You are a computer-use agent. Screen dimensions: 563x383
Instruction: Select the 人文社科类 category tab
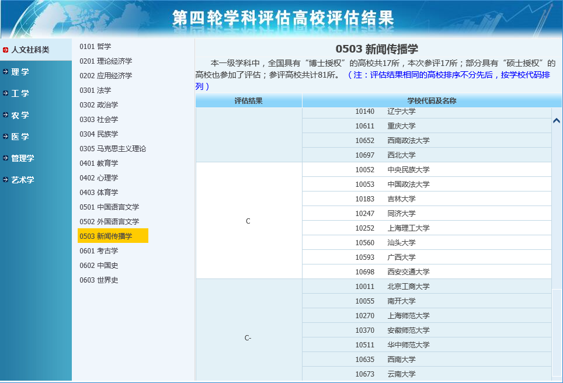[x=36, y=50]
